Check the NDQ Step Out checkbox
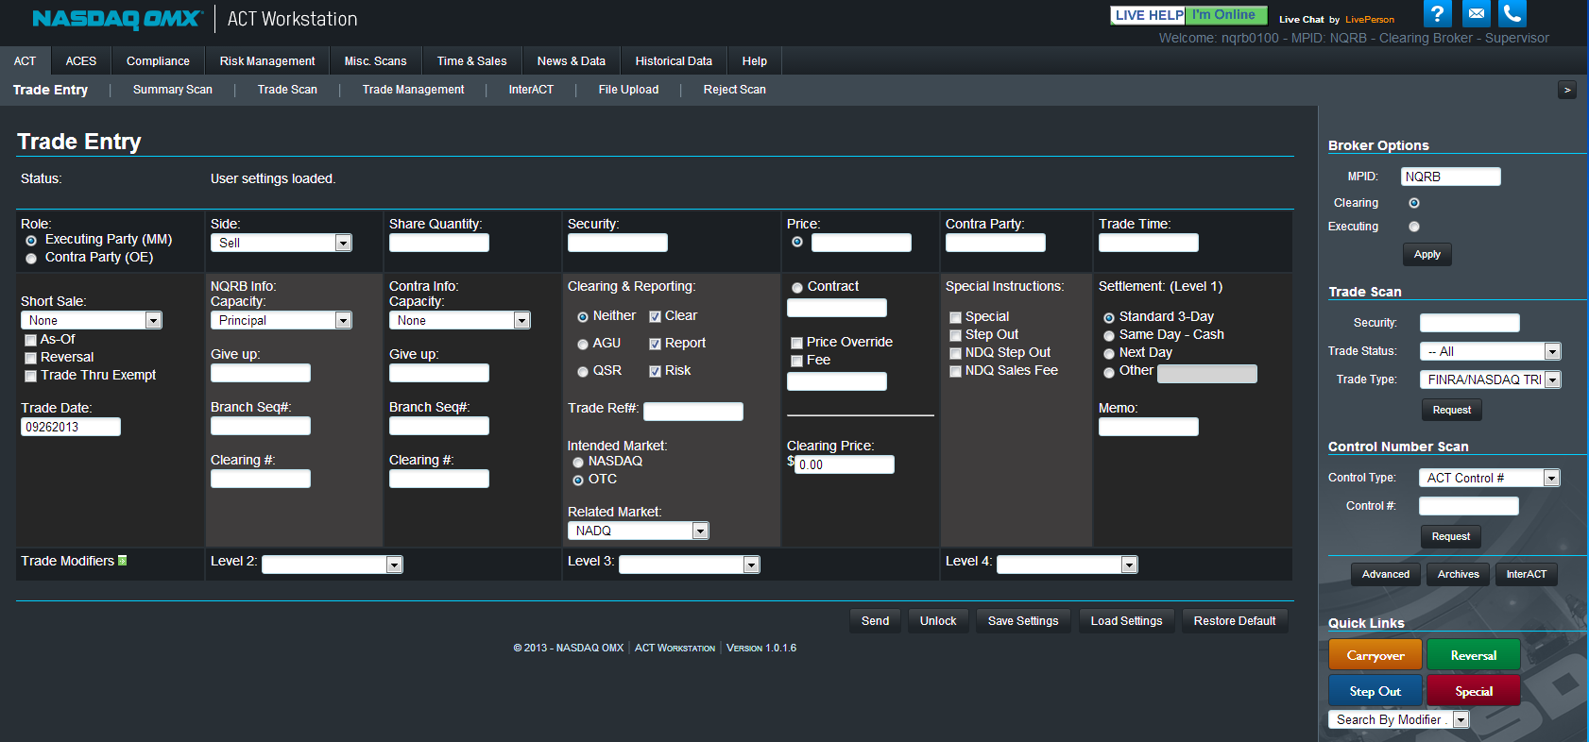 click(x=955, y=354)
